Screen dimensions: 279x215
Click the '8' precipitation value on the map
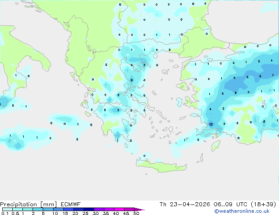click(235, 93)
